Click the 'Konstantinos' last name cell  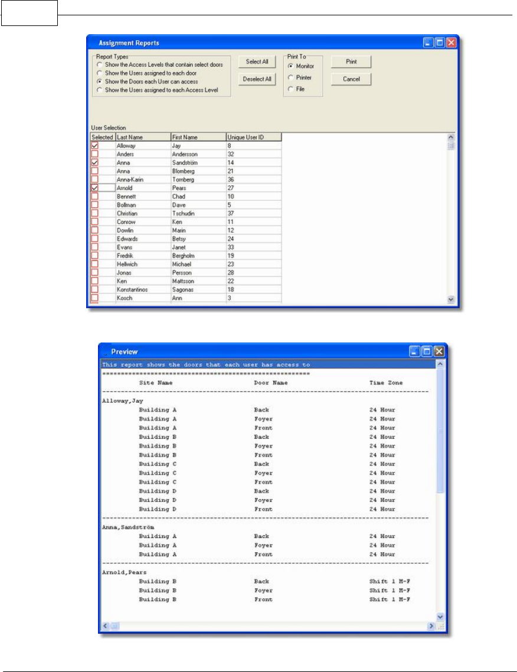[x=143, y=290]
